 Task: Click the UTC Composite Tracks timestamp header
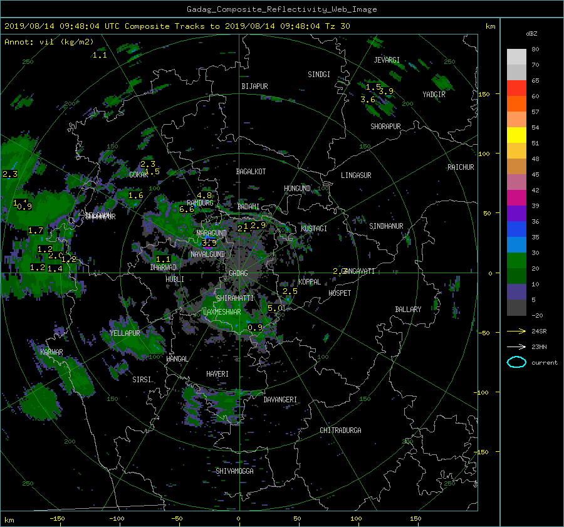[x=177, y=26]
